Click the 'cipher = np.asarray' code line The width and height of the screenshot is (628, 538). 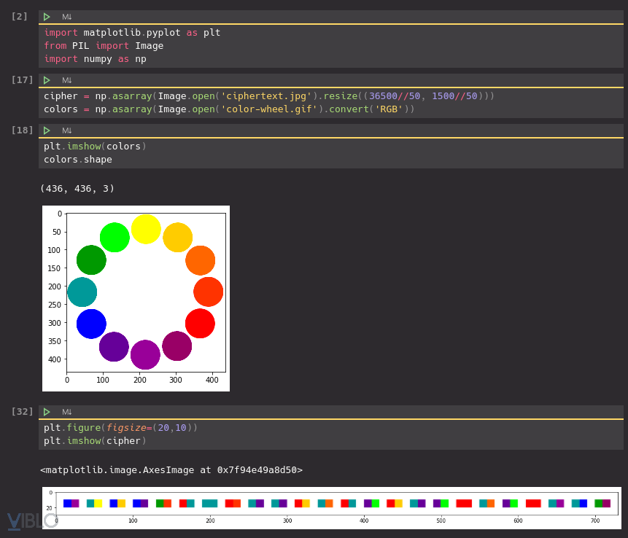click(x=269, y=96)
